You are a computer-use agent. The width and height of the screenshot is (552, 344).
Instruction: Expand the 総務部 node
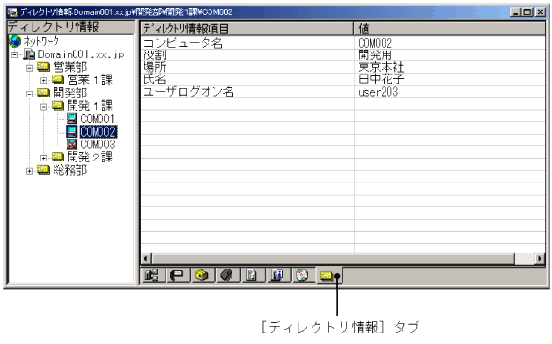point(30,171)
